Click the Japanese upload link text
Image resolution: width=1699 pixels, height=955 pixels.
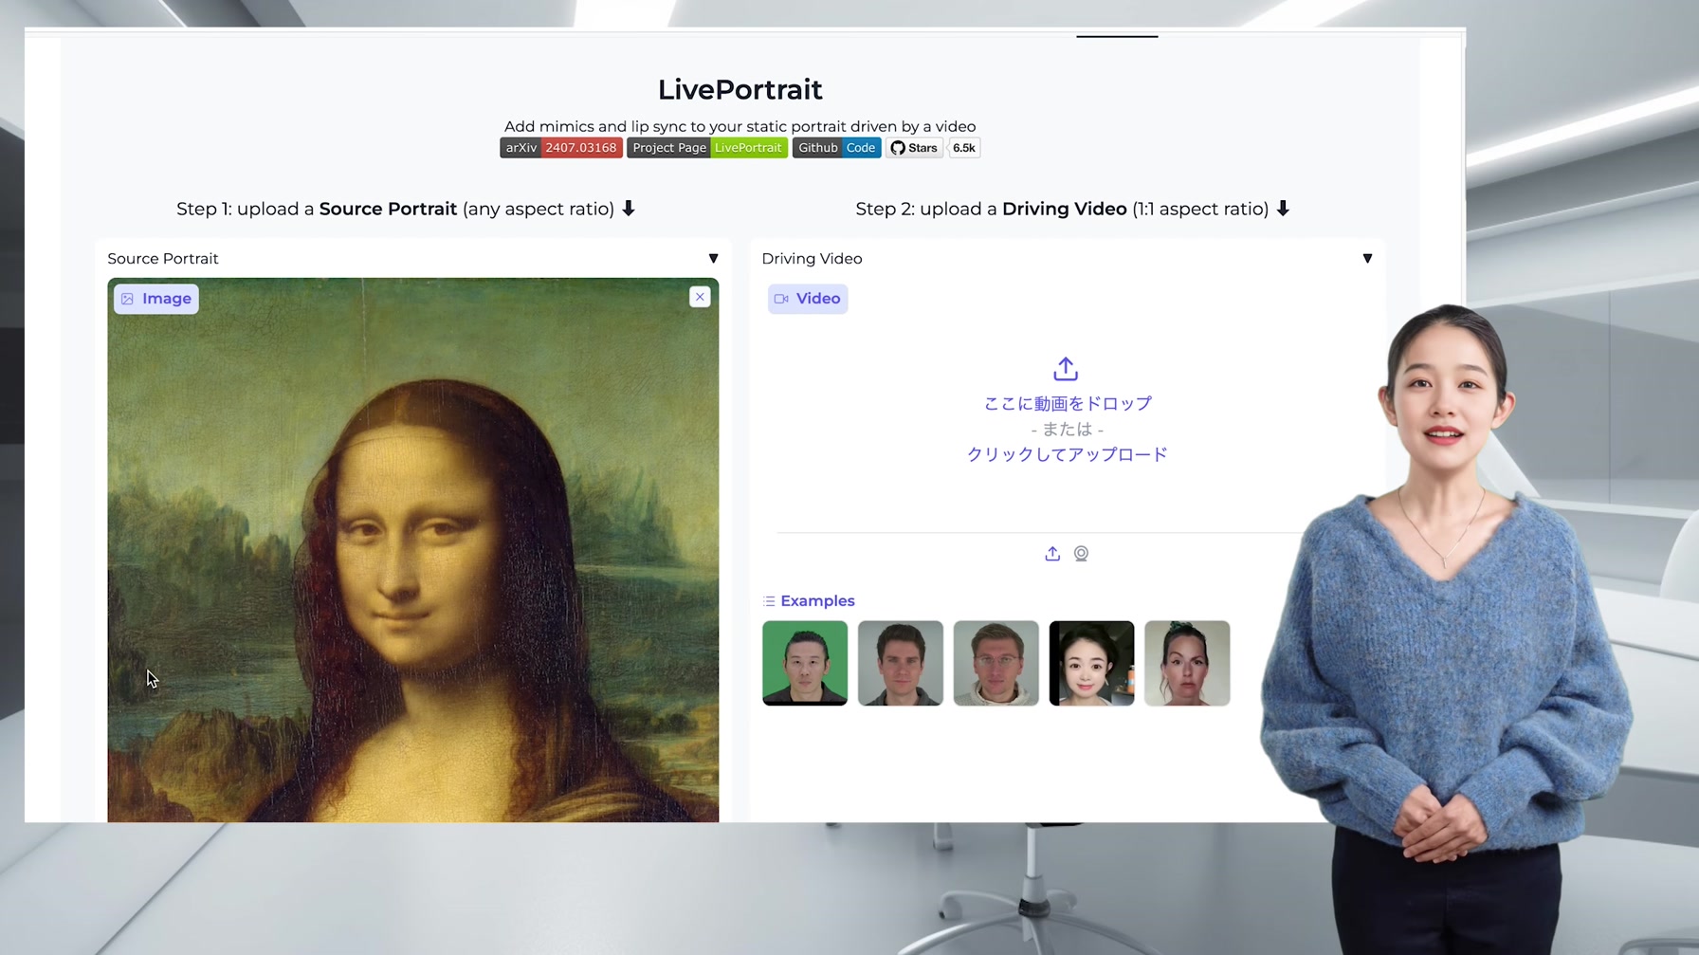pos(1068,454)
